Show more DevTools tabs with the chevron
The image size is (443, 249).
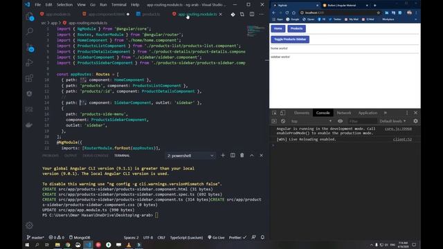point(386,113)
